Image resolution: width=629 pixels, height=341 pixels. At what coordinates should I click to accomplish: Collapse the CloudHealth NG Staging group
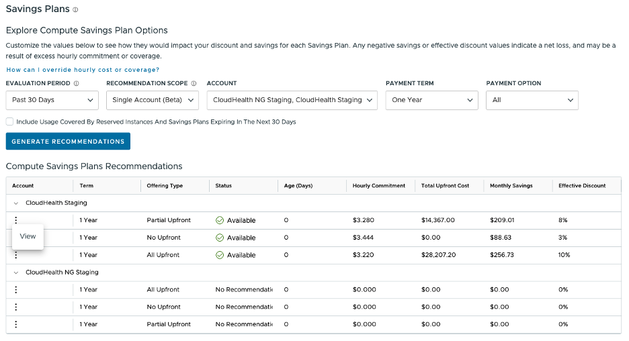(x=15, y=273)
